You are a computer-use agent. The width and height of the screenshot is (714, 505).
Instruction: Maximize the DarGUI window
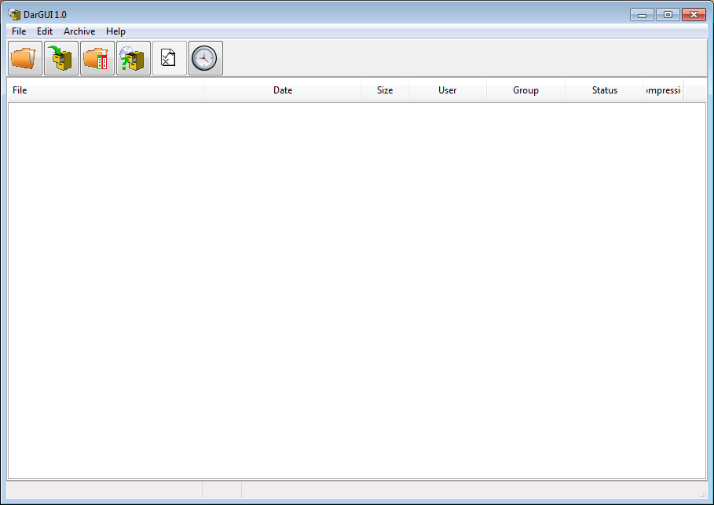coord(668,15)
